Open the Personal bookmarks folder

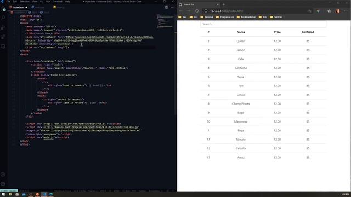(x=207, y=17)
